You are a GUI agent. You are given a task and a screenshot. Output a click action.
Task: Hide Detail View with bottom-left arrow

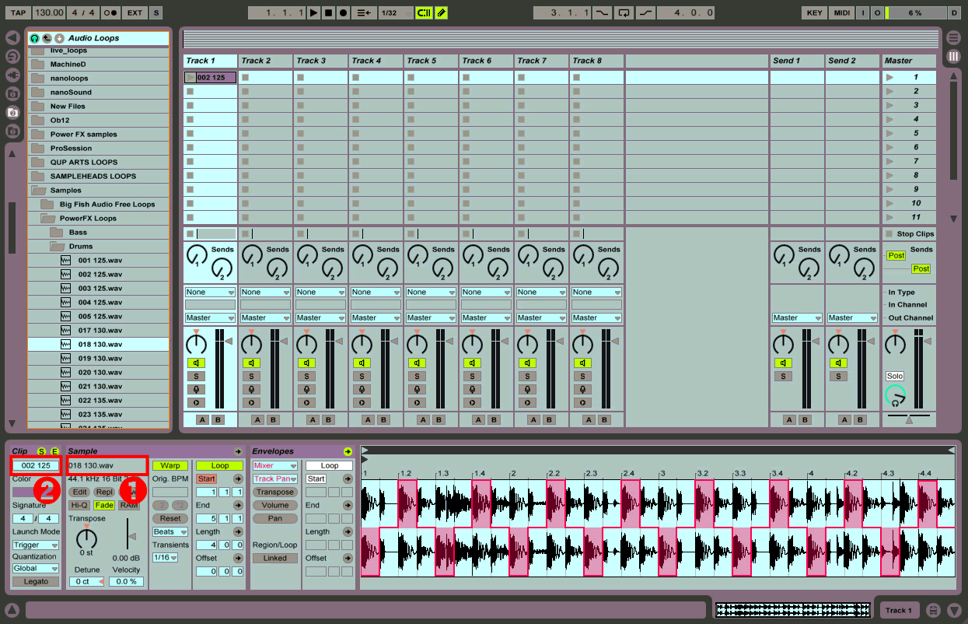[12, 609]
